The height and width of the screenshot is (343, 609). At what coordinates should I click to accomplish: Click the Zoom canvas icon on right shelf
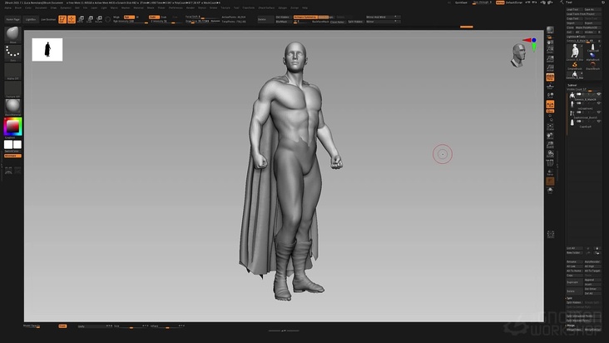(x=550, y=49)
